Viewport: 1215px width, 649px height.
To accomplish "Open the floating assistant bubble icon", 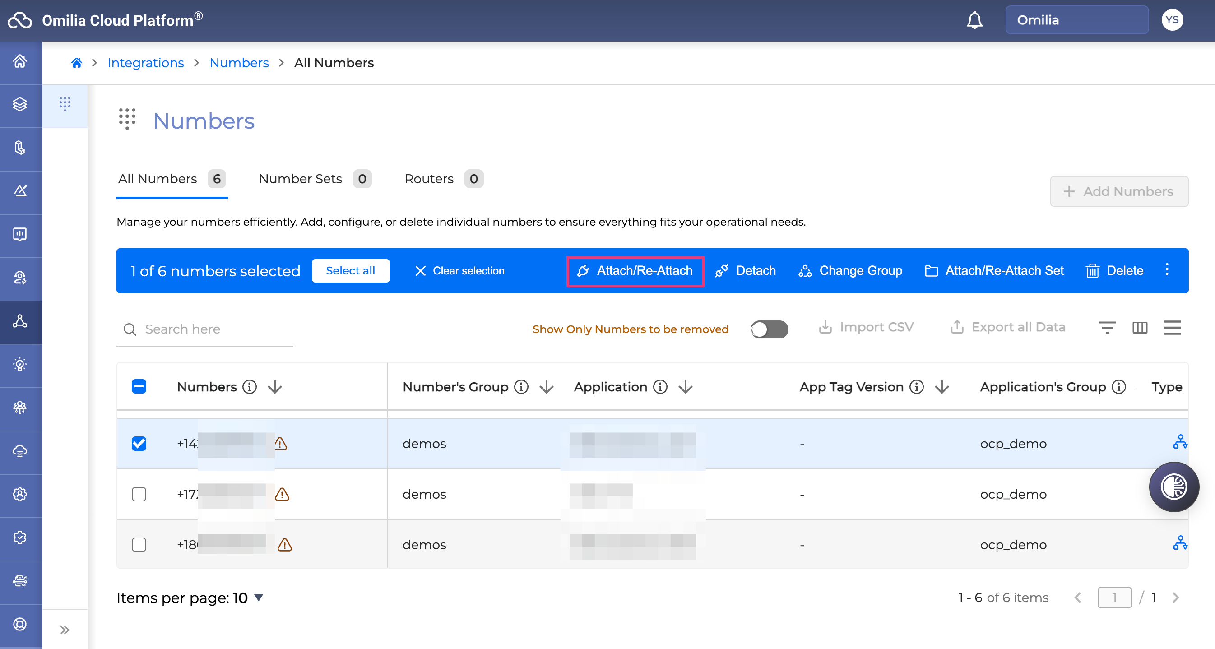I will [1173, 487].
